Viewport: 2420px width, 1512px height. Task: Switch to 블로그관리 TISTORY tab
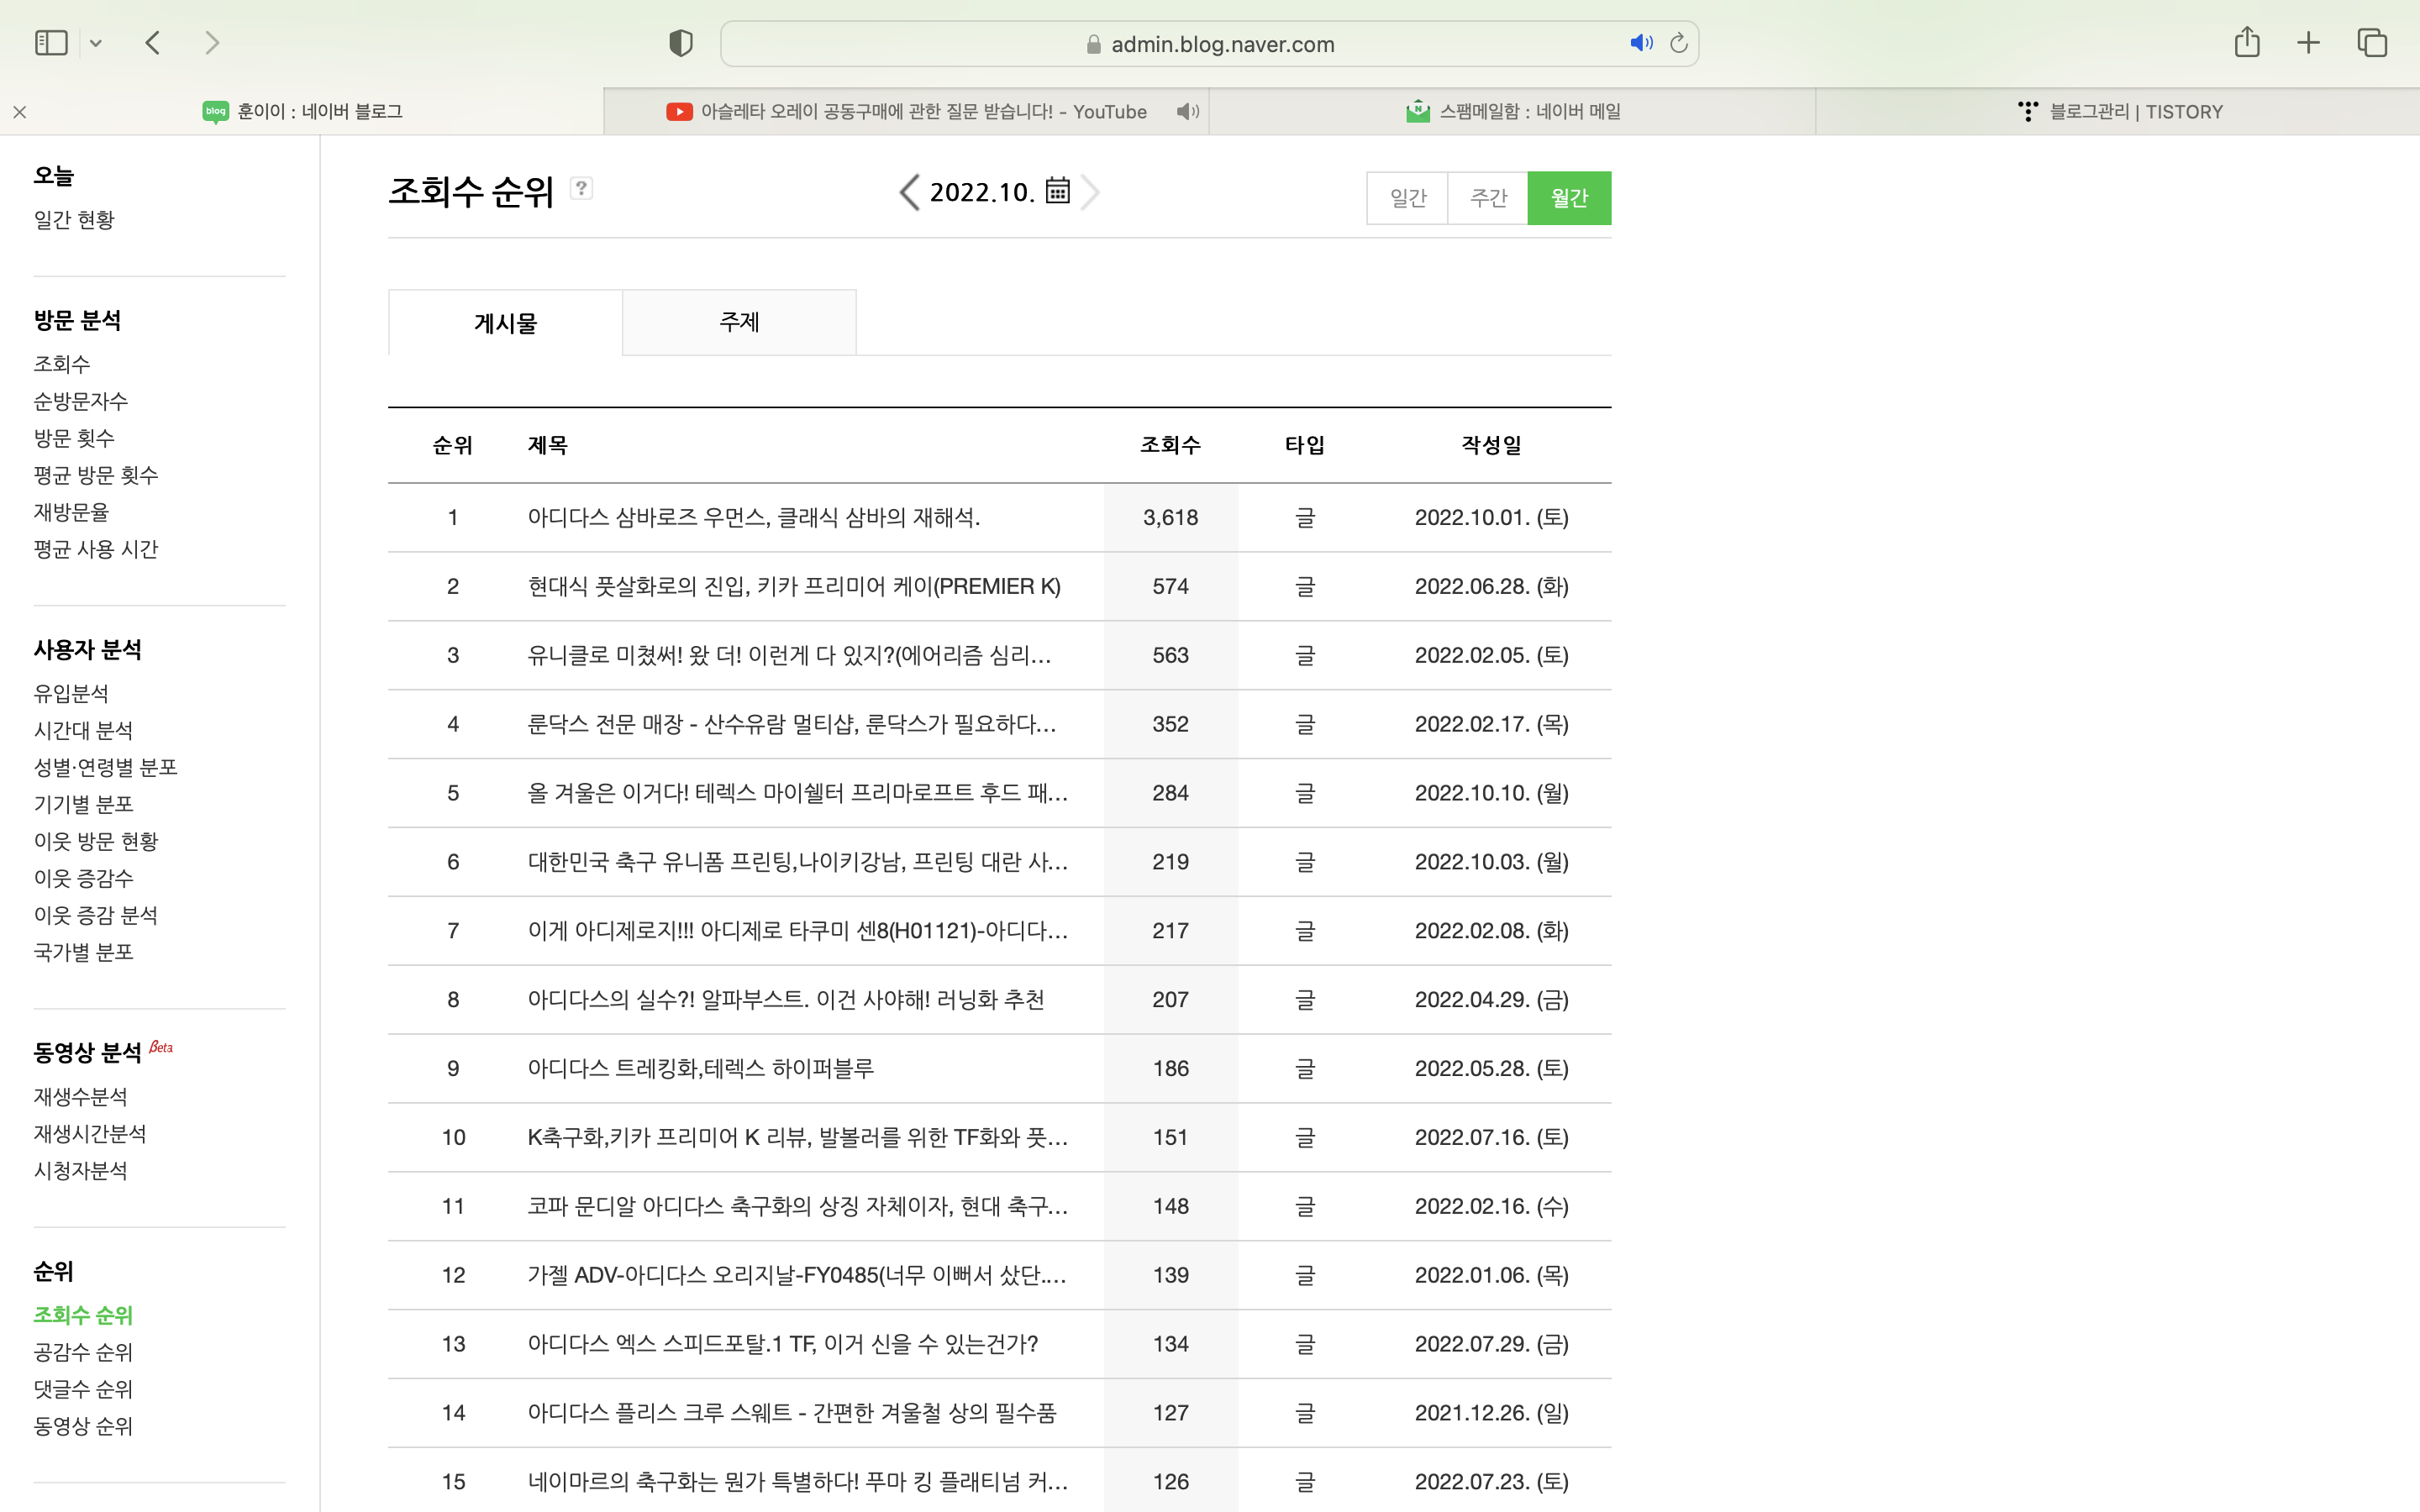(2118, 111)
